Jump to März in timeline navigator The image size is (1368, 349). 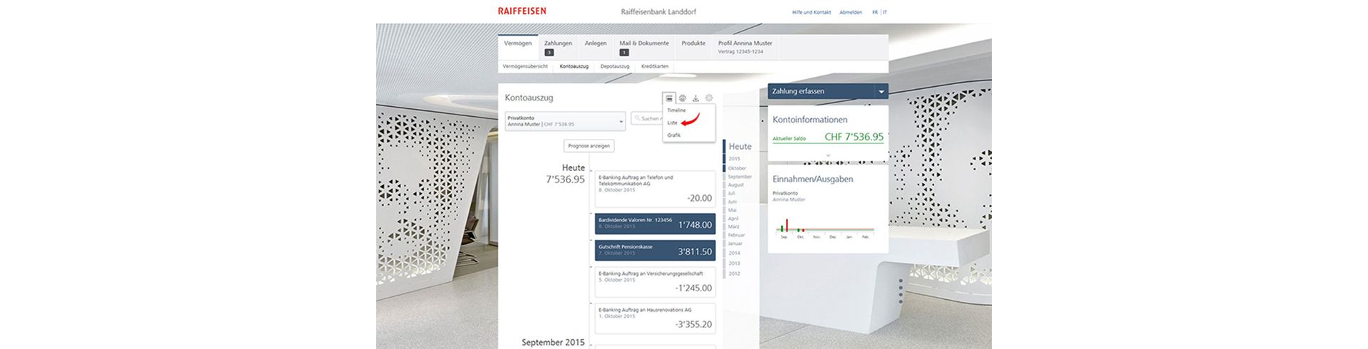point(733,226)
